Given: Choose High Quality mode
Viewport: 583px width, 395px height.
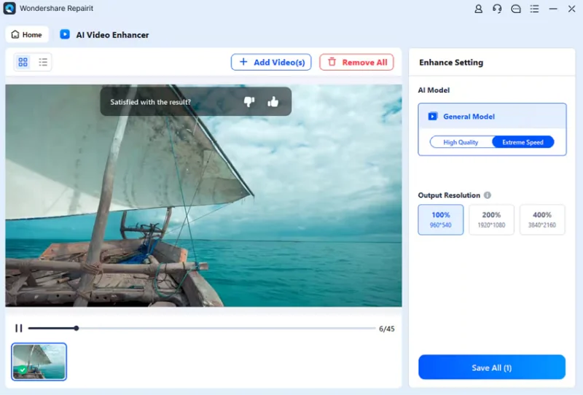Looking at the screenshot, I should [461, 142].
